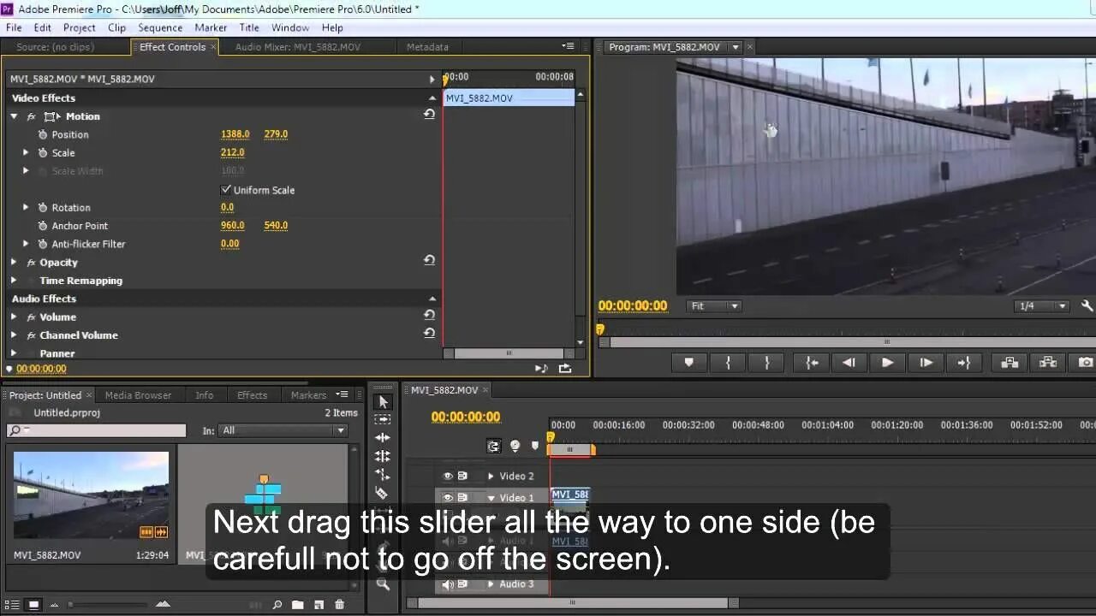1096x616 pixels.
Task: Open the In: All filter dropdown
Action: [x=283, y=430]
